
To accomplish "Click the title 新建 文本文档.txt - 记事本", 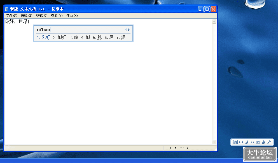I will click(x=37, y=9).
